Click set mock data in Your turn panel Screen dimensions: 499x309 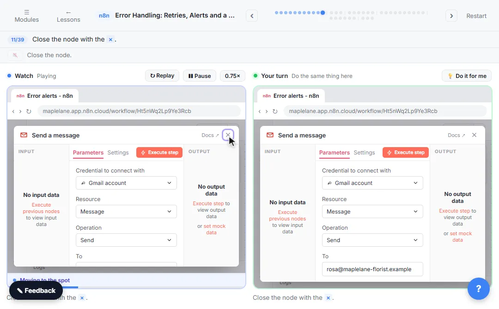(x=461, y=237)
